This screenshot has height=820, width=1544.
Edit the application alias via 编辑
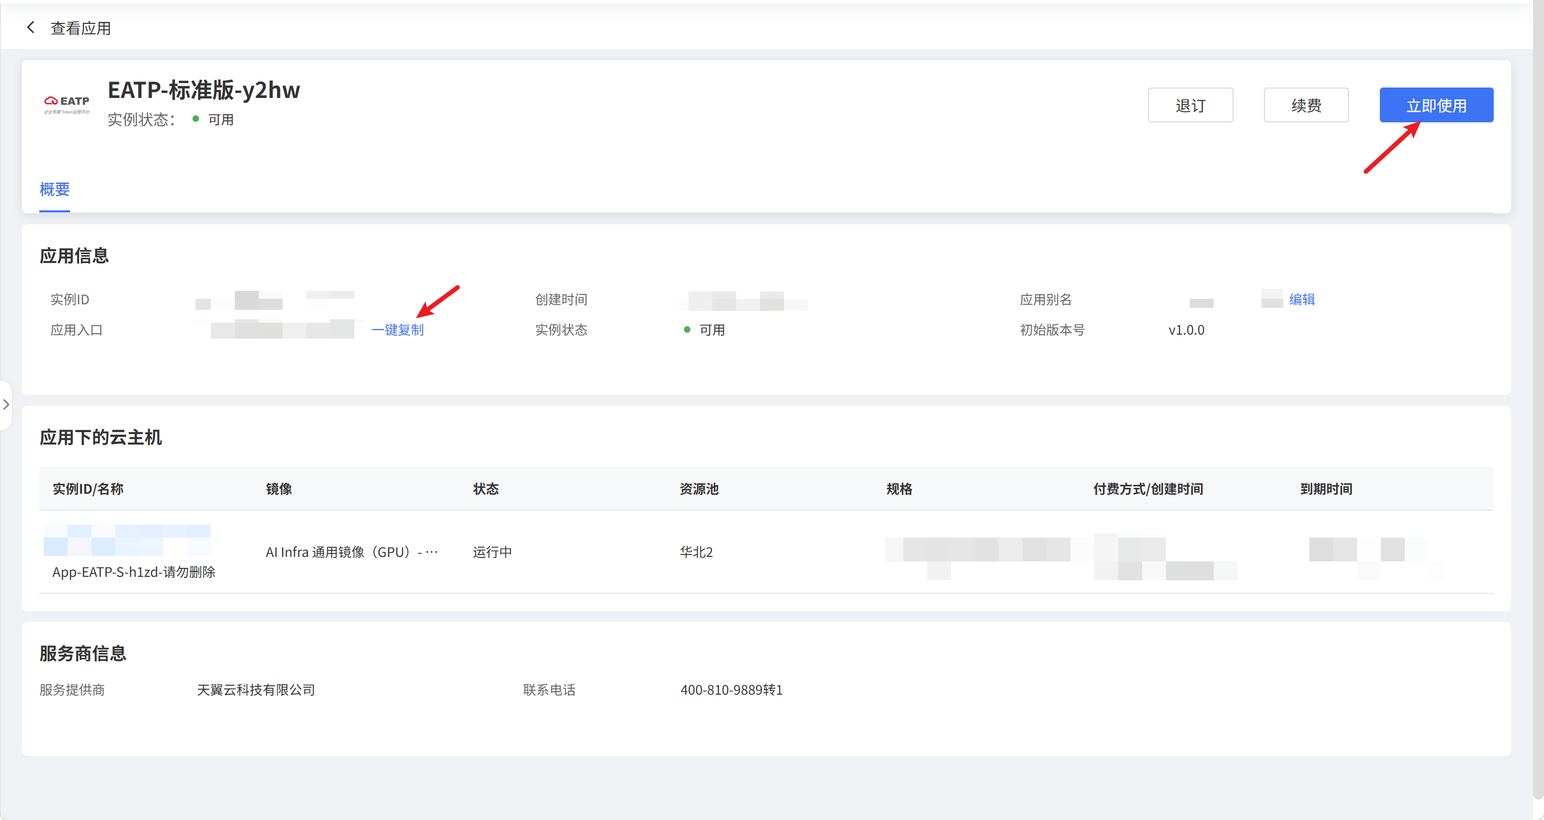point(1302,299)
